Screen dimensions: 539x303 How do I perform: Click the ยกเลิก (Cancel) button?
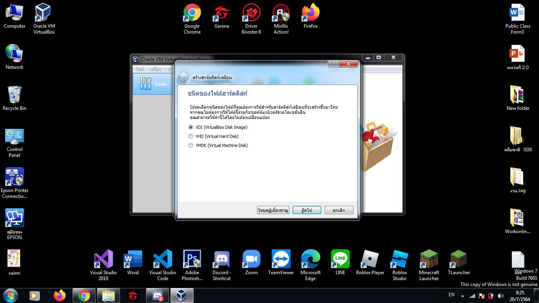point(339,210)
